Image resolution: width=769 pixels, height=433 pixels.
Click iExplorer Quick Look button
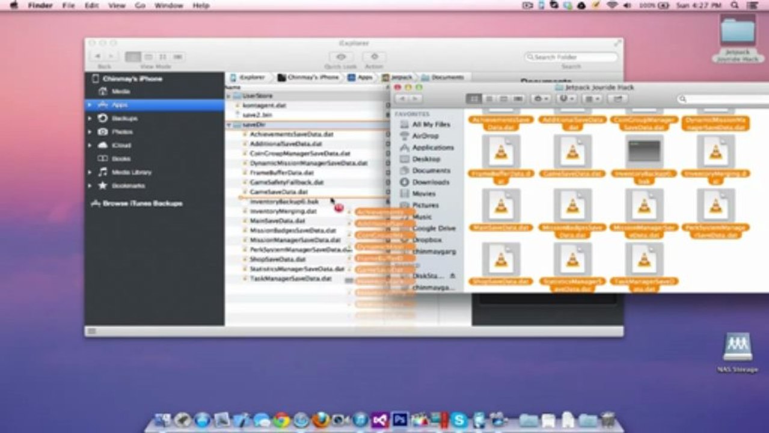(341, 57)
